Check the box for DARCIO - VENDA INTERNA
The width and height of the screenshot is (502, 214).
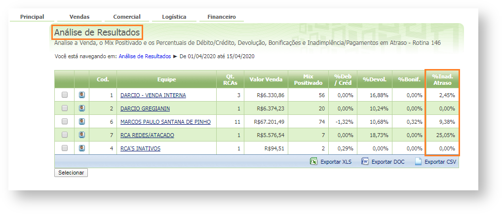[x=65, y=95]
